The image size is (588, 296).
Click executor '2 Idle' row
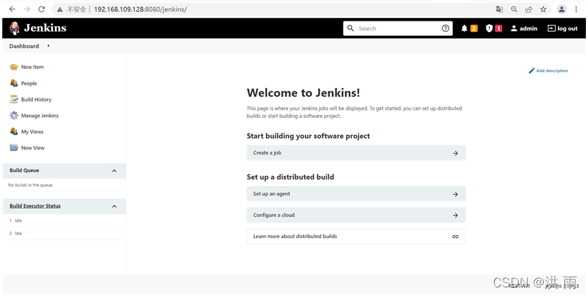pyautogui.click(x=64, y=233)
